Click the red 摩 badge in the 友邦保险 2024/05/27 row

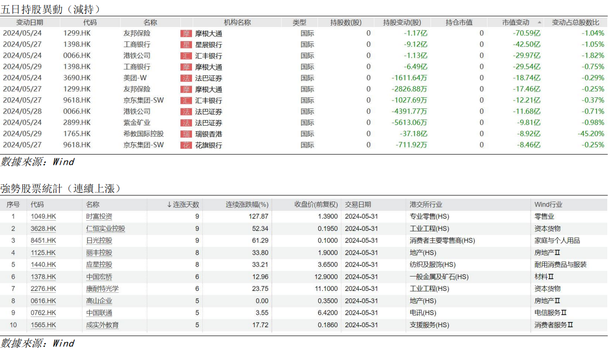pyautogui.click(x=186, y=89)
